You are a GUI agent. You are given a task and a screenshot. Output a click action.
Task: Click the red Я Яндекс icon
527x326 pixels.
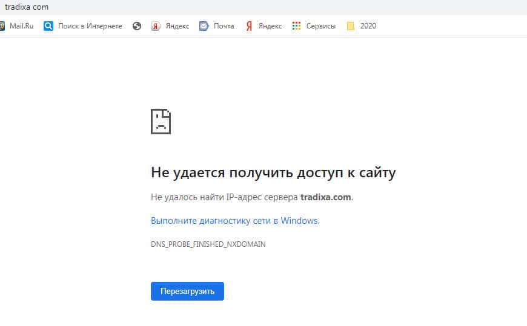click(249, 26)
